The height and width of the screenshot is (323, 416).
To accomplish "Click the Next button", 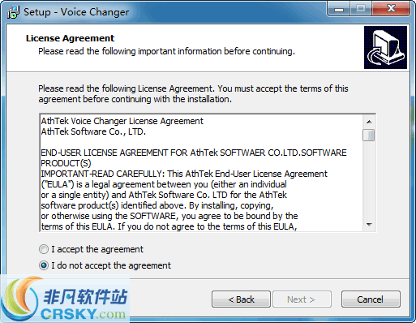I will pyautogui.click(x=302, y=299).
